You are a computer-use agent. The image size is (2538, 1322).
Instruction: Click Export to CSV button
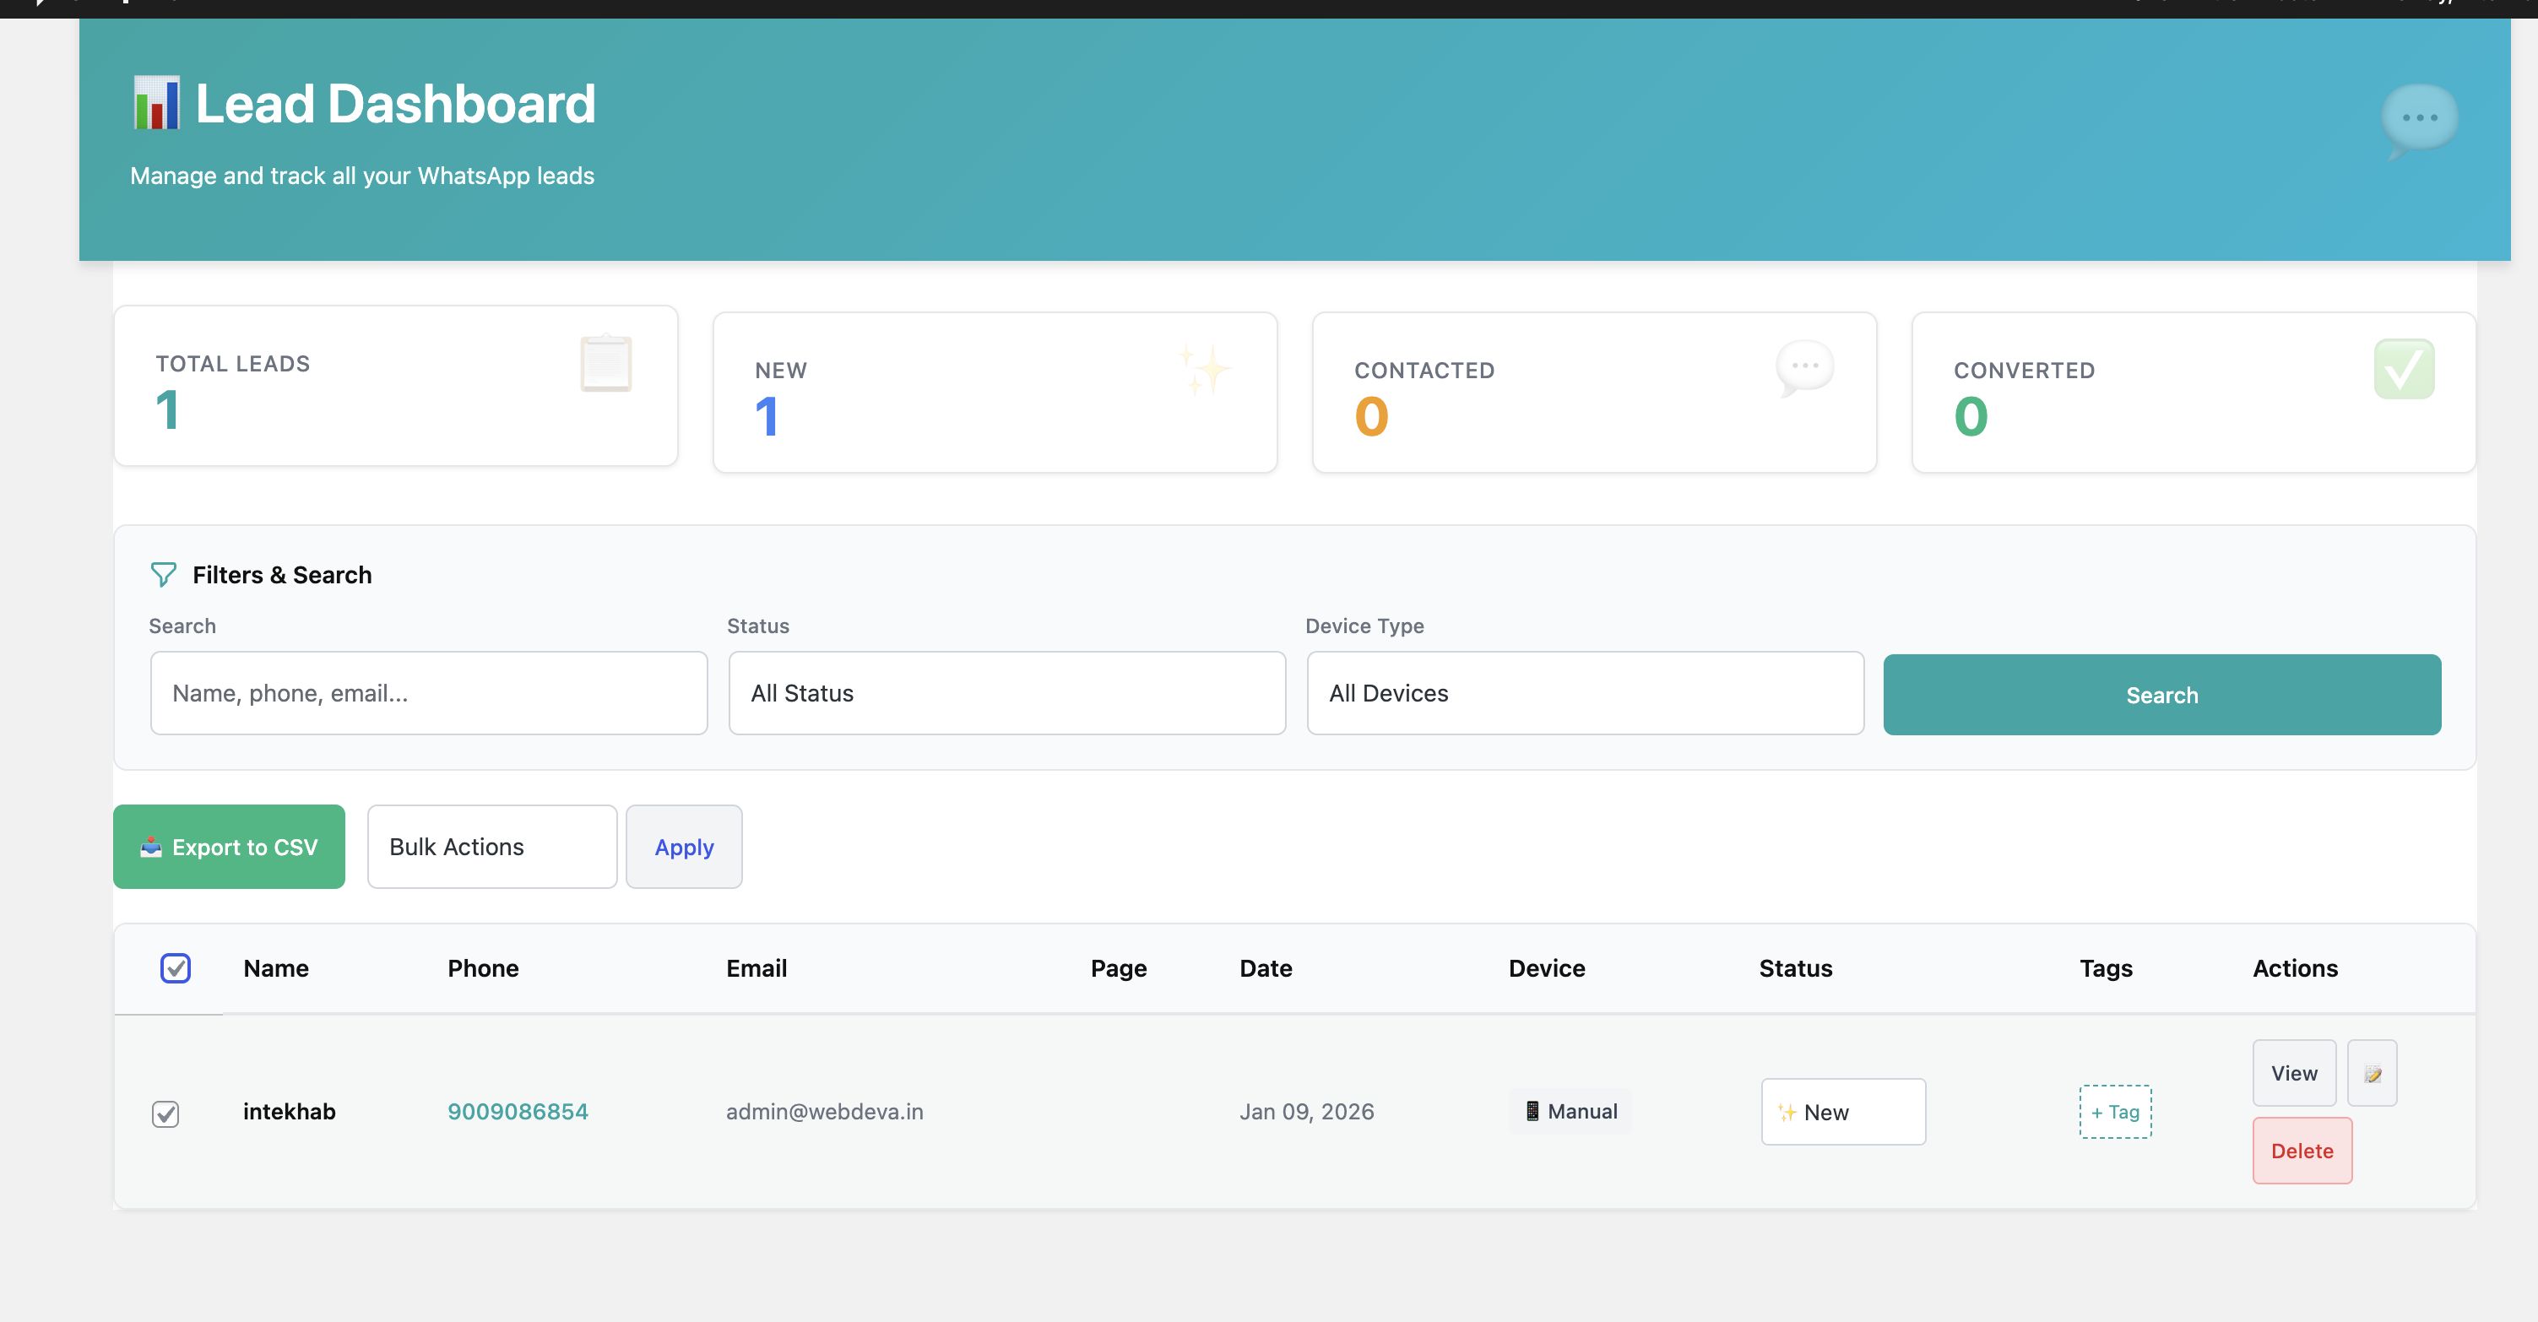[230, 848]
